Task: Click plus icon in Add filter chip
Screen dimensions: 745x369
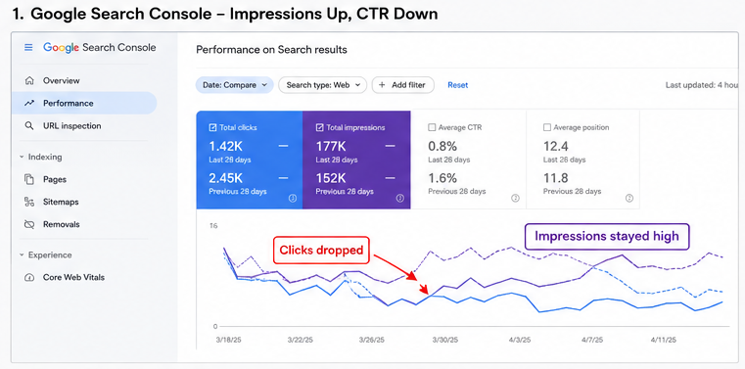Action: [382, 85]
